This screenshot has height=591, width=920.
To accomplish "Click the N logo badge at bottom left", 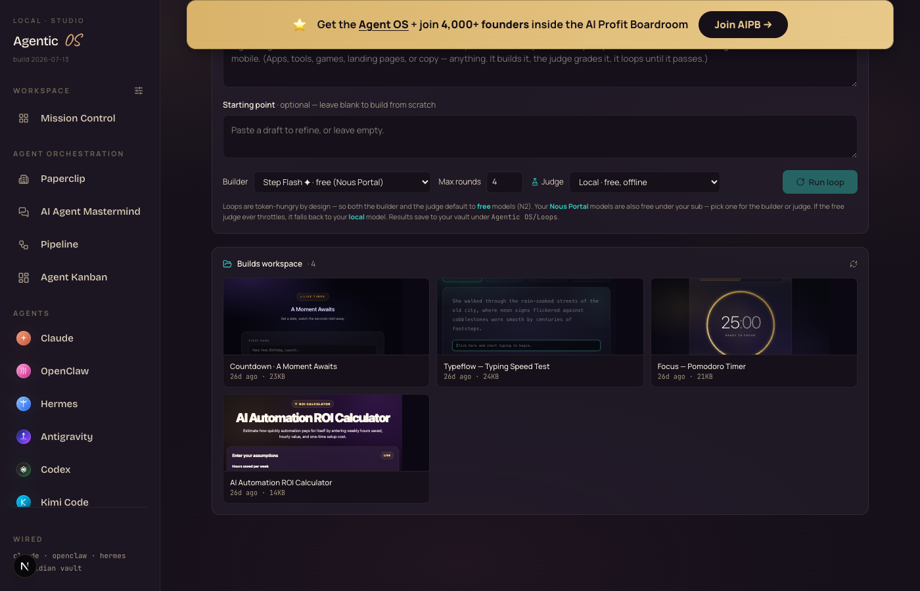I will coord(25,566).
